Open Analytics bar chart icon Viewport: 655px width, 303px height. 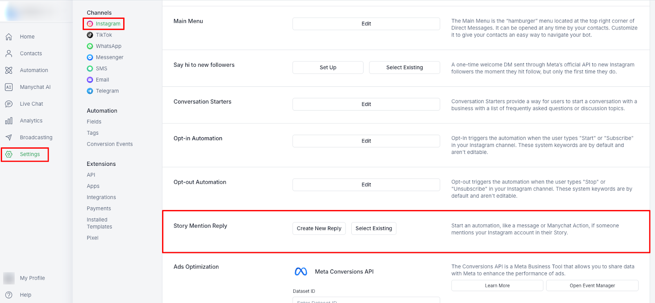(9, 121)
